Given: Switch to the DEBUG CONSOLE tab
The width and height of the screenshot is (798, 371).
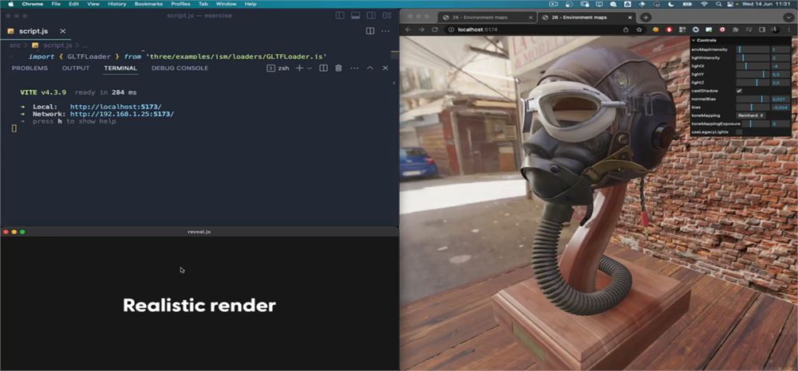Looking at the screenshot, I should point(180,68).
